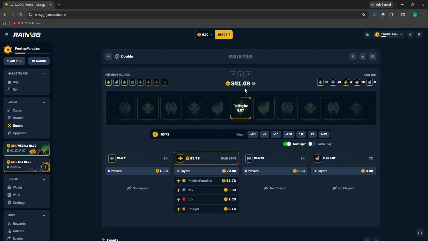This screenshot has width=428, height=241.
Task: Click player NeV in the list
Action: tap(206, 190)
